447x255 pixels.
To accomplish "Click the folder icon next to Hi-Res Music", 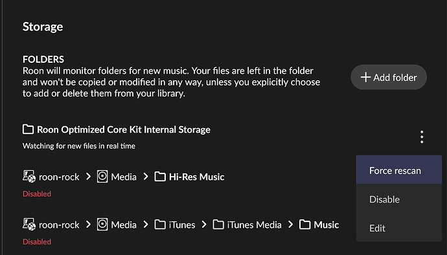I will (160, 177).
